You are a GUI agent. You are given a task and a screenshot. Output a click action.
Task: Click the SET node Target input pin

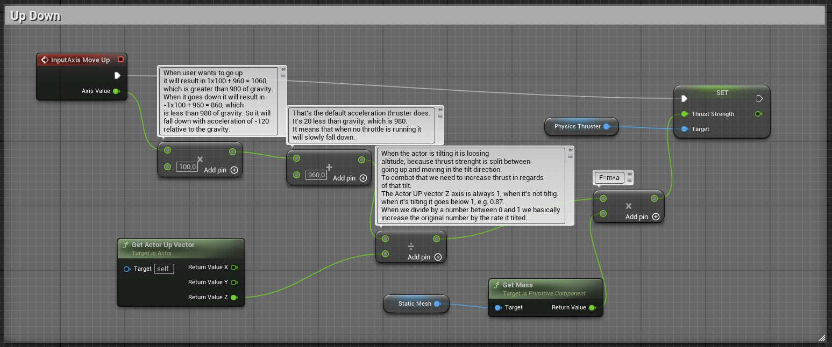[684, 129]
